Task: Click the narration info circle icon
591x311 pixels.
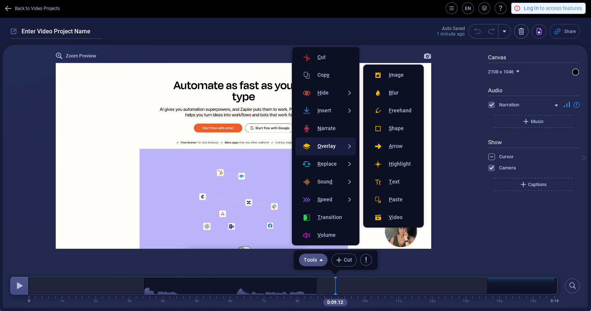Action: pyautogui.click(x=577, y=105)
